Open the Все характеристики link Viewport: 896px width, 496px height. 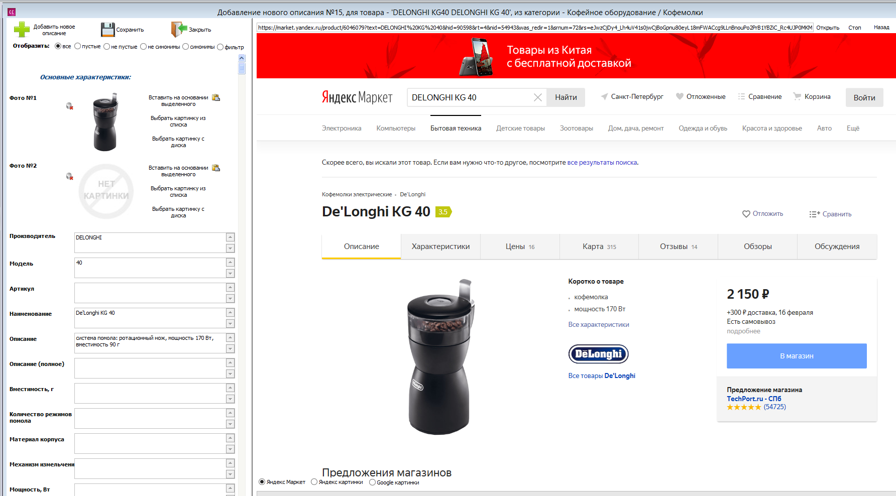[599, 325]
